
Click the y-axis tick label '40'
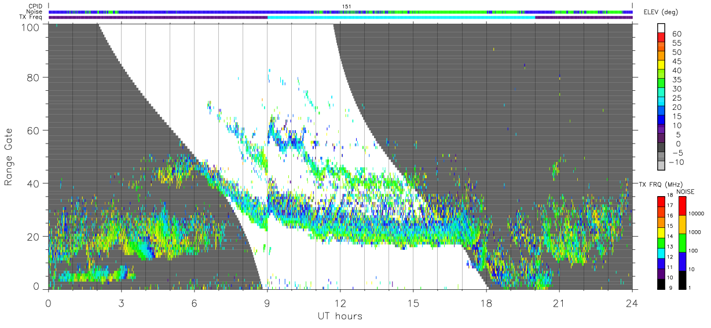[34, 183]
